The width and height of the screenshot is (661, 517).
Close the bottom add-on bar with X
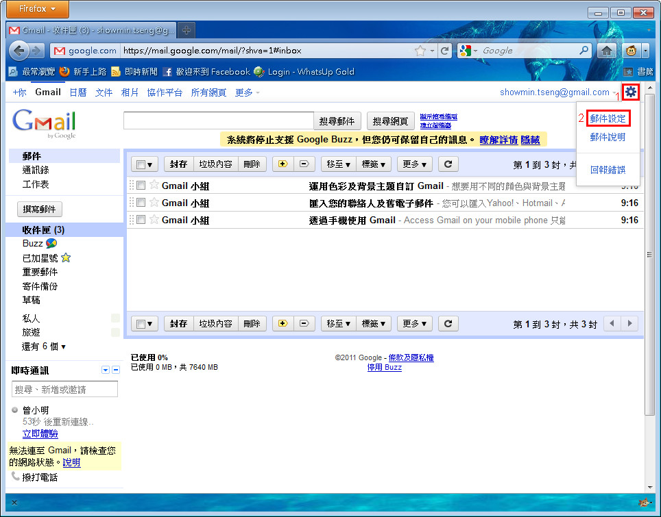(14, 503)
